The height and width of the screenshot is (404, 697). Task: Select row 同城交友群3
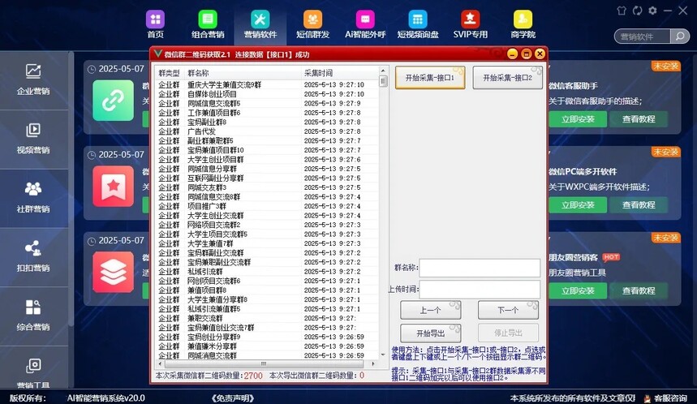click(267, 187)
